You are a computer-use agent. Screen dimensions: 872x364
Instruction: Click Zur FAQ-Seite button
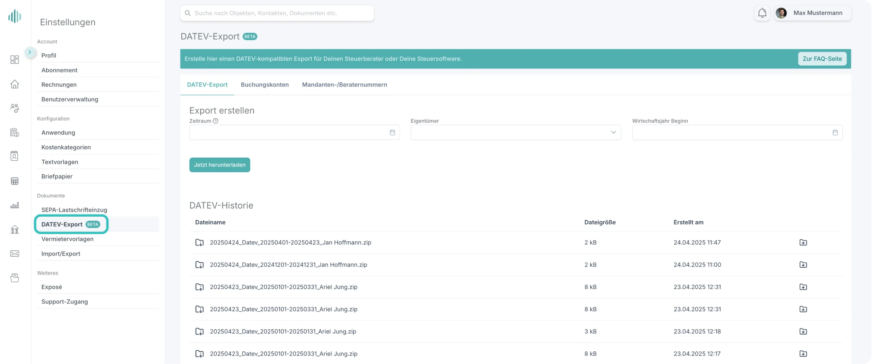click(x=822, y=59)
